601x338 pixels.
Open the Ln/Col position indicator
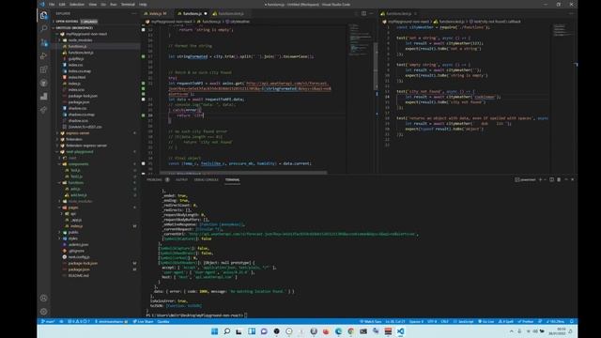[395, 321]
